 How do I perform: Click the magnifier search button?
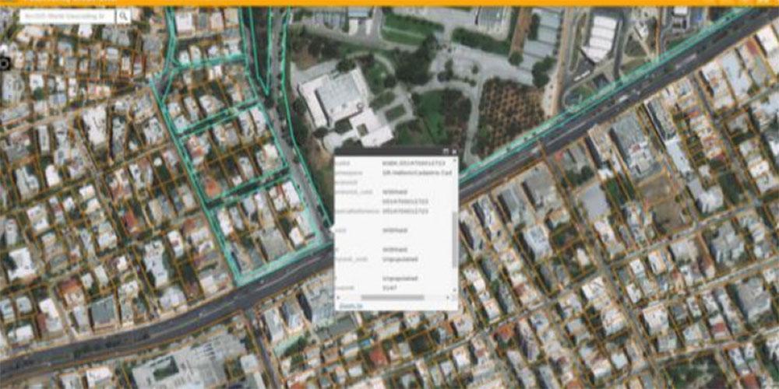pyautogui.click(x=123, y=16)
